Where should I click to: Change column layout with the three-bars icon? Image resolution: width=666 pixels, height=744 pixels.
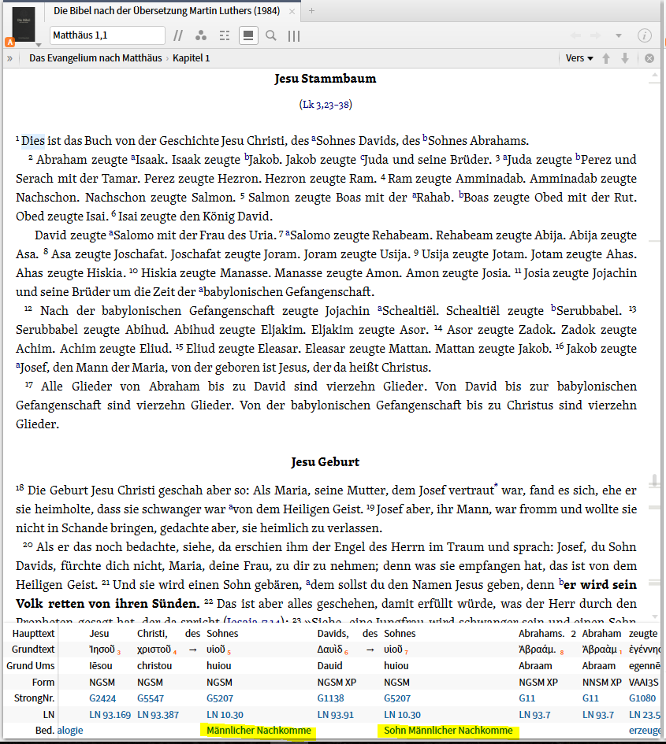click(x=294, y=36)
